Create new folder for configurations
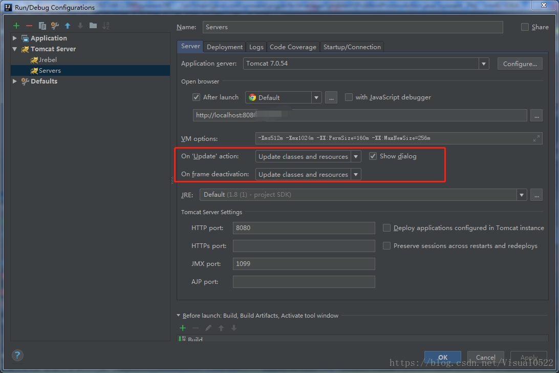 93,25
